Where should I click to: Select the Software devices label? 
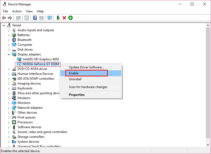(29, 127)
